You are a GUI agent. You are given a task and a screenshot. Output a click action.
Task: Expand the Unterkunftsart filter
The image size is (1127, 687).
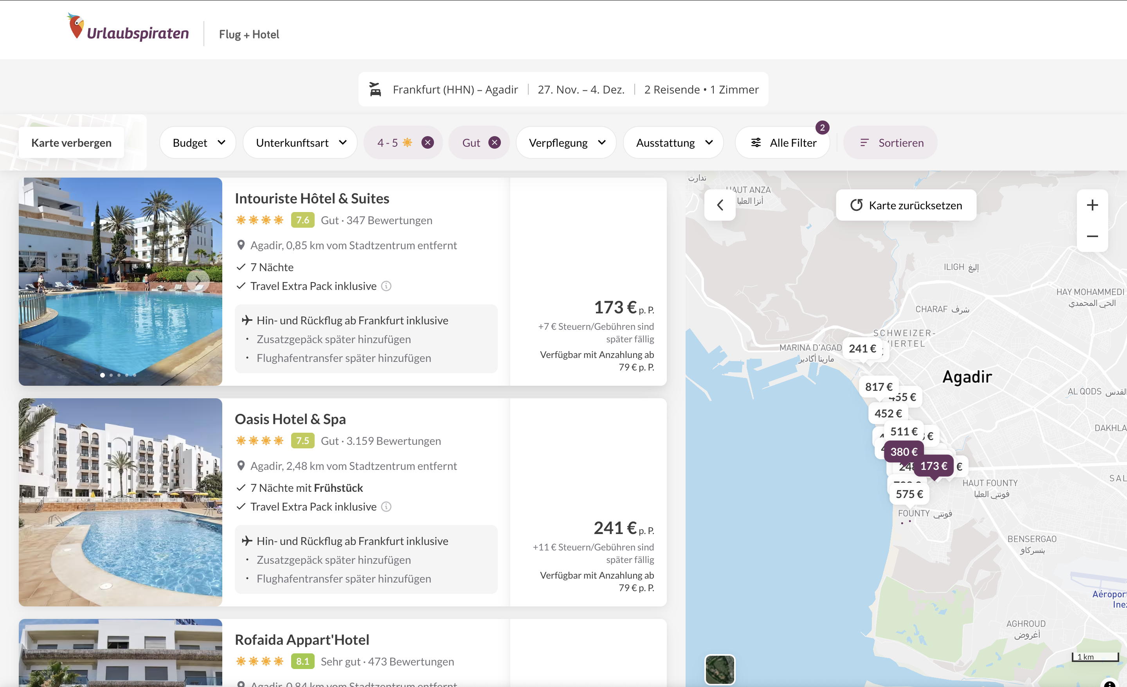[x=300, y=143]
